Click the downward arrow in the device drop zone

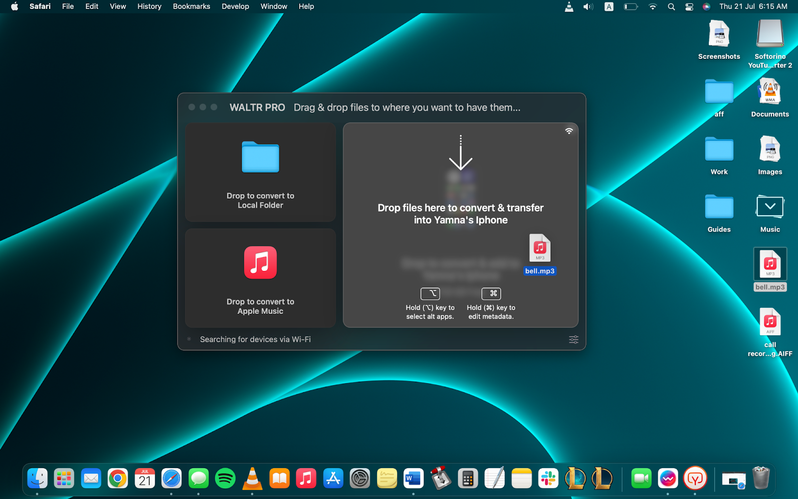tap(460, 153)
